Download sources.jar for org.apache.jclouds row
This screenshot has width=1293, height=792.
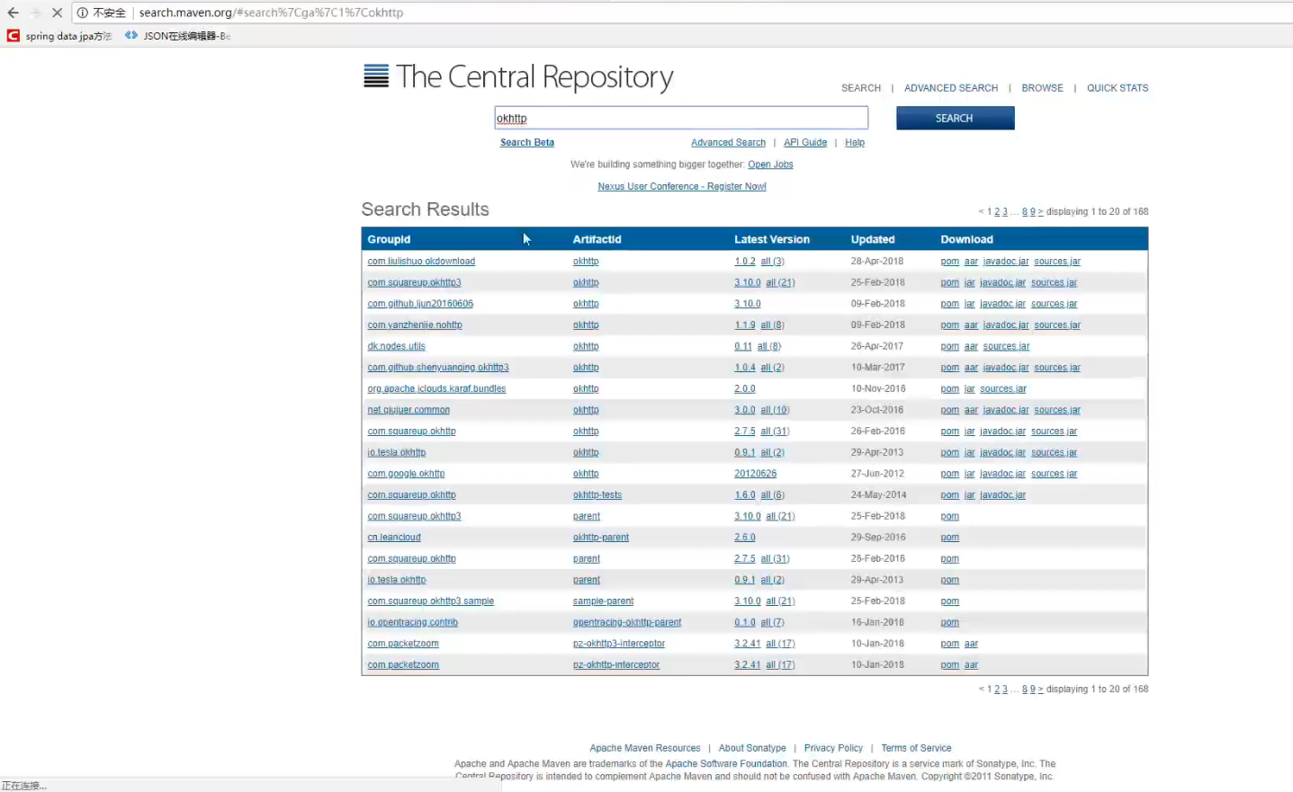pos(1003,389)
